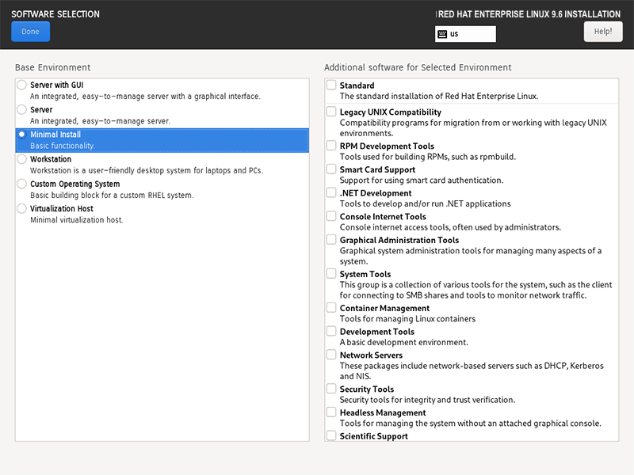The width and height of the screenshot is (634, 475).
Task: Enable Graphical Administration Tools
Action: (331, 240)
